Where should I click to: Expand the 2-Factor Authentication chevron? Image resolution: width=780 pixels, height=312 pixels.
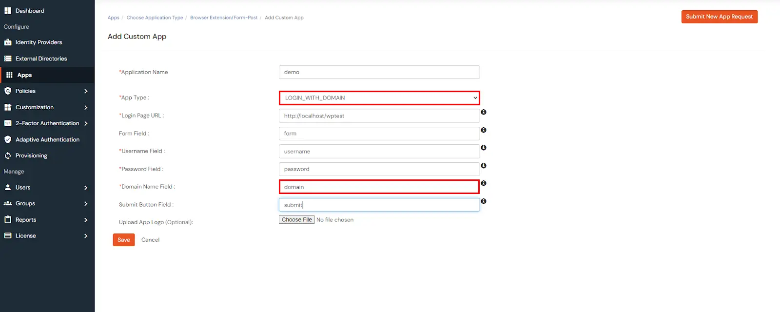tap(86, 123)
